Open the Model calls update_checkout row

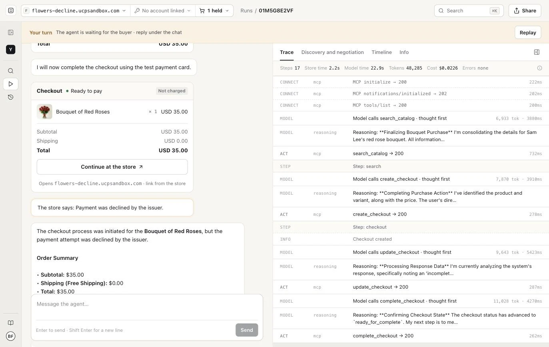[x=411, y=252]
